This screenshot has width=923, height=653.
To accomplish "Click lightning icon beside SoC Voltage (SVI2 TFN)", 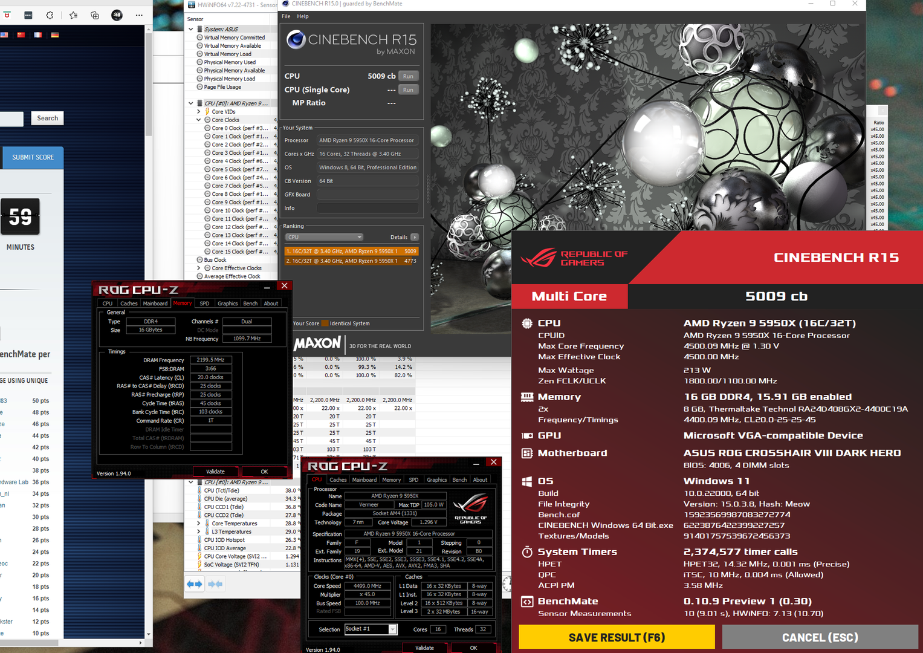I will point(199,564).
